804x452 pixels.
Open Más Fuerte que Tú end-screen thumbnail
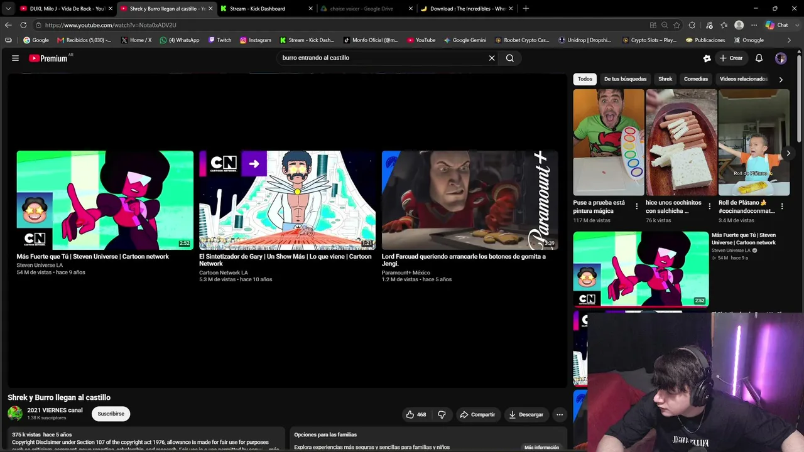click(x=105, y=200)
